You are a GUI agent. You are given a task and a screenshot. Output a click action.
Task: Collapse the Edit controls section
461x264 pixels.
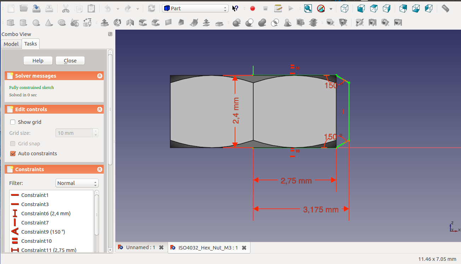[x=100, y=109]
